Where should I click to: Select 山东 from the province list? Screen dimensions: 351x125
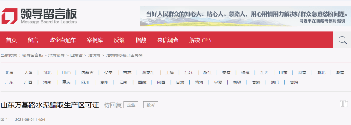[283, 73]
